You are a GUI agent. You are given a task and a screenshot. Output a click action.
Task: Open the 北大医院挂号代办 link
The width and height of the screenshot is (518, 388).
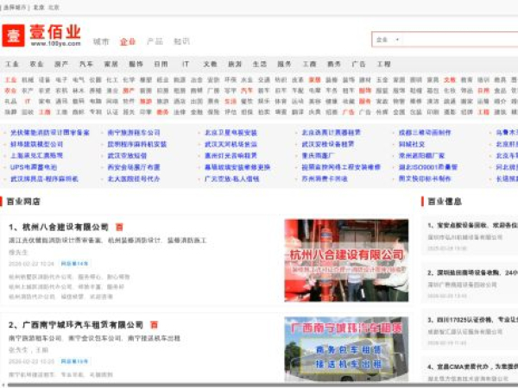(x=134, y=178)
